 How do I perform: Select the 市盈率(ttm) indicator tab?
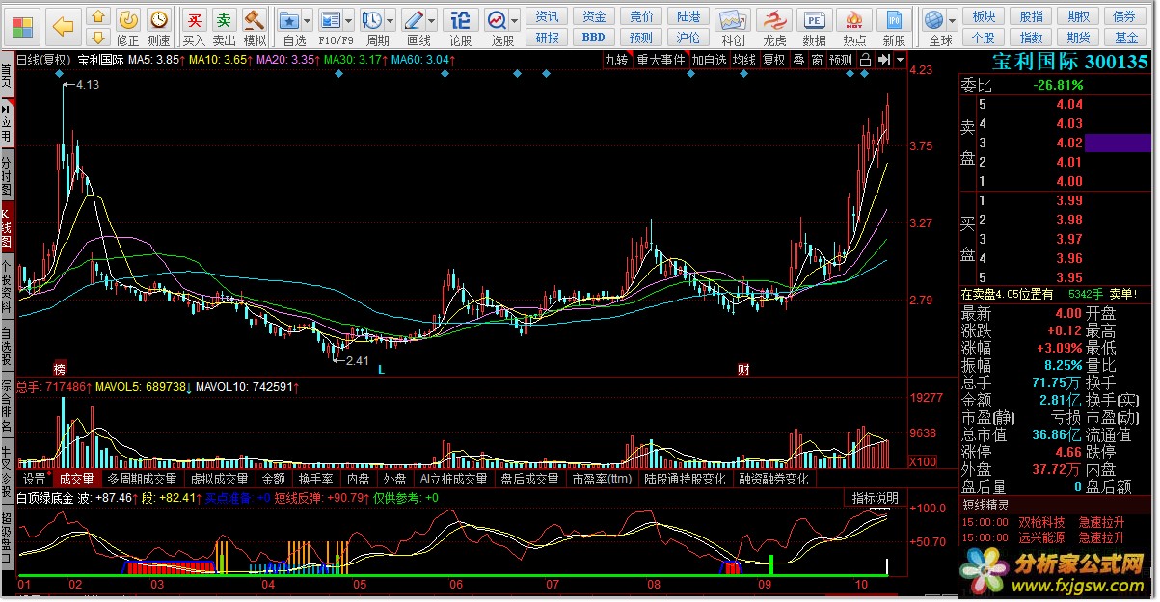pos(602,479)
